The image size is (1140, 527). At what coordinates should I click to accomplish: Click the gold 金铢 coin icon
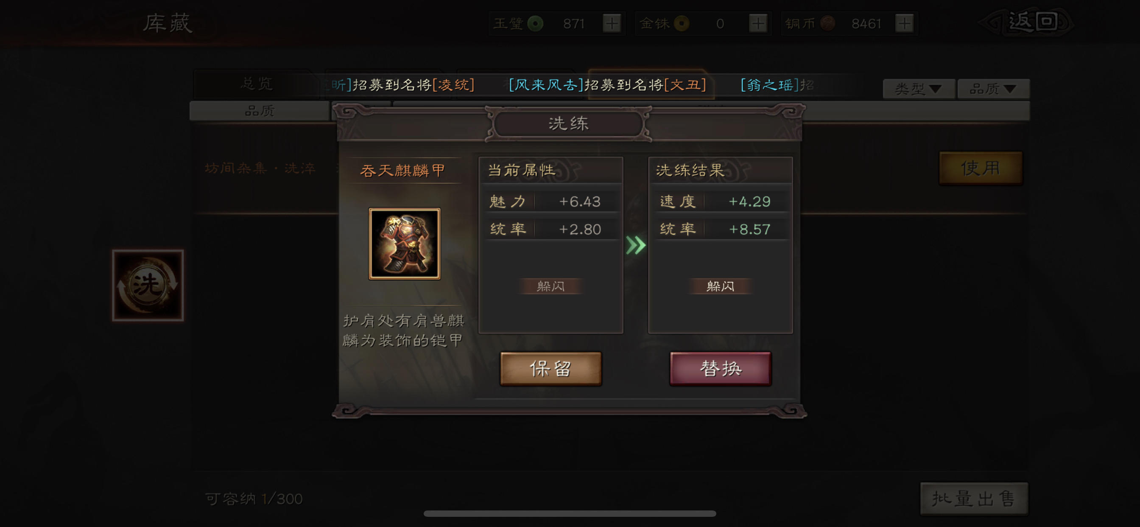click(682, 23)
